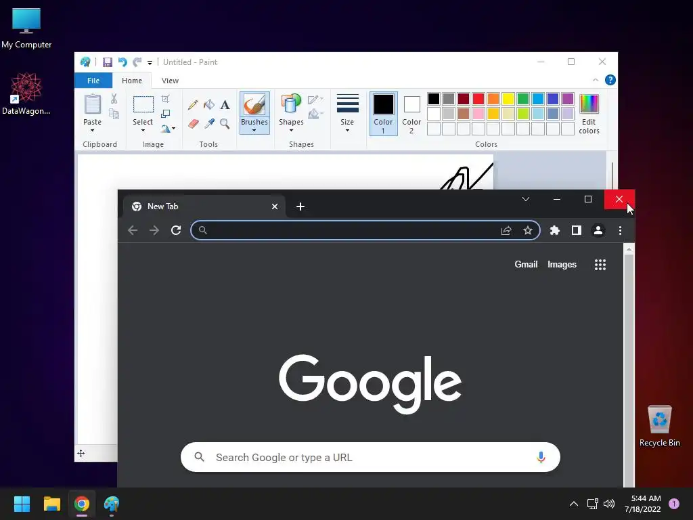Open Paint Help question mark icon
The image size is (693, 520).
(610, 80)
